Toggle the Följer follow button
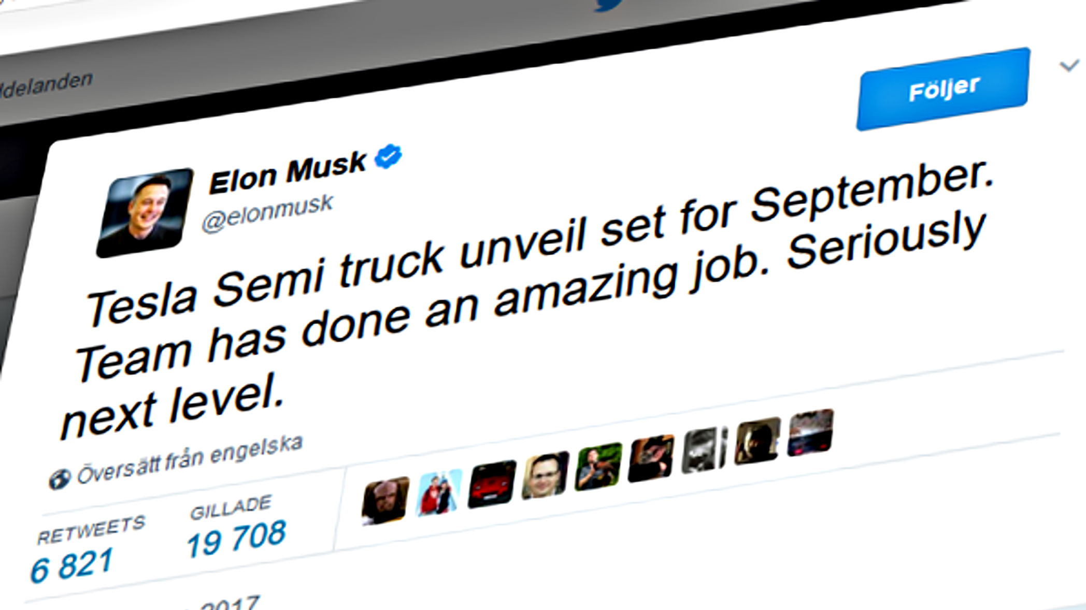The image size is (1086, 610). click(x=943, y=89)
